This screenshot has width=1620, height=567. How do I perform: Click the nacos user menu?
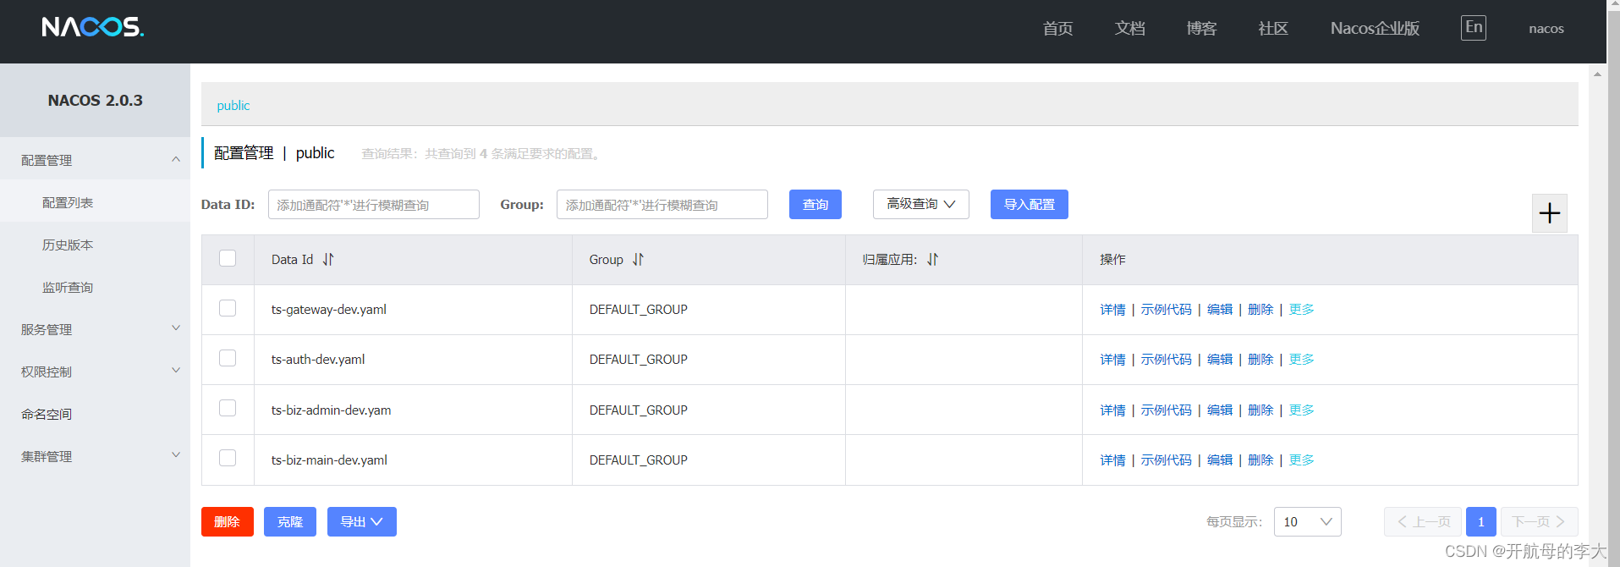click(x=1546, y=29)
